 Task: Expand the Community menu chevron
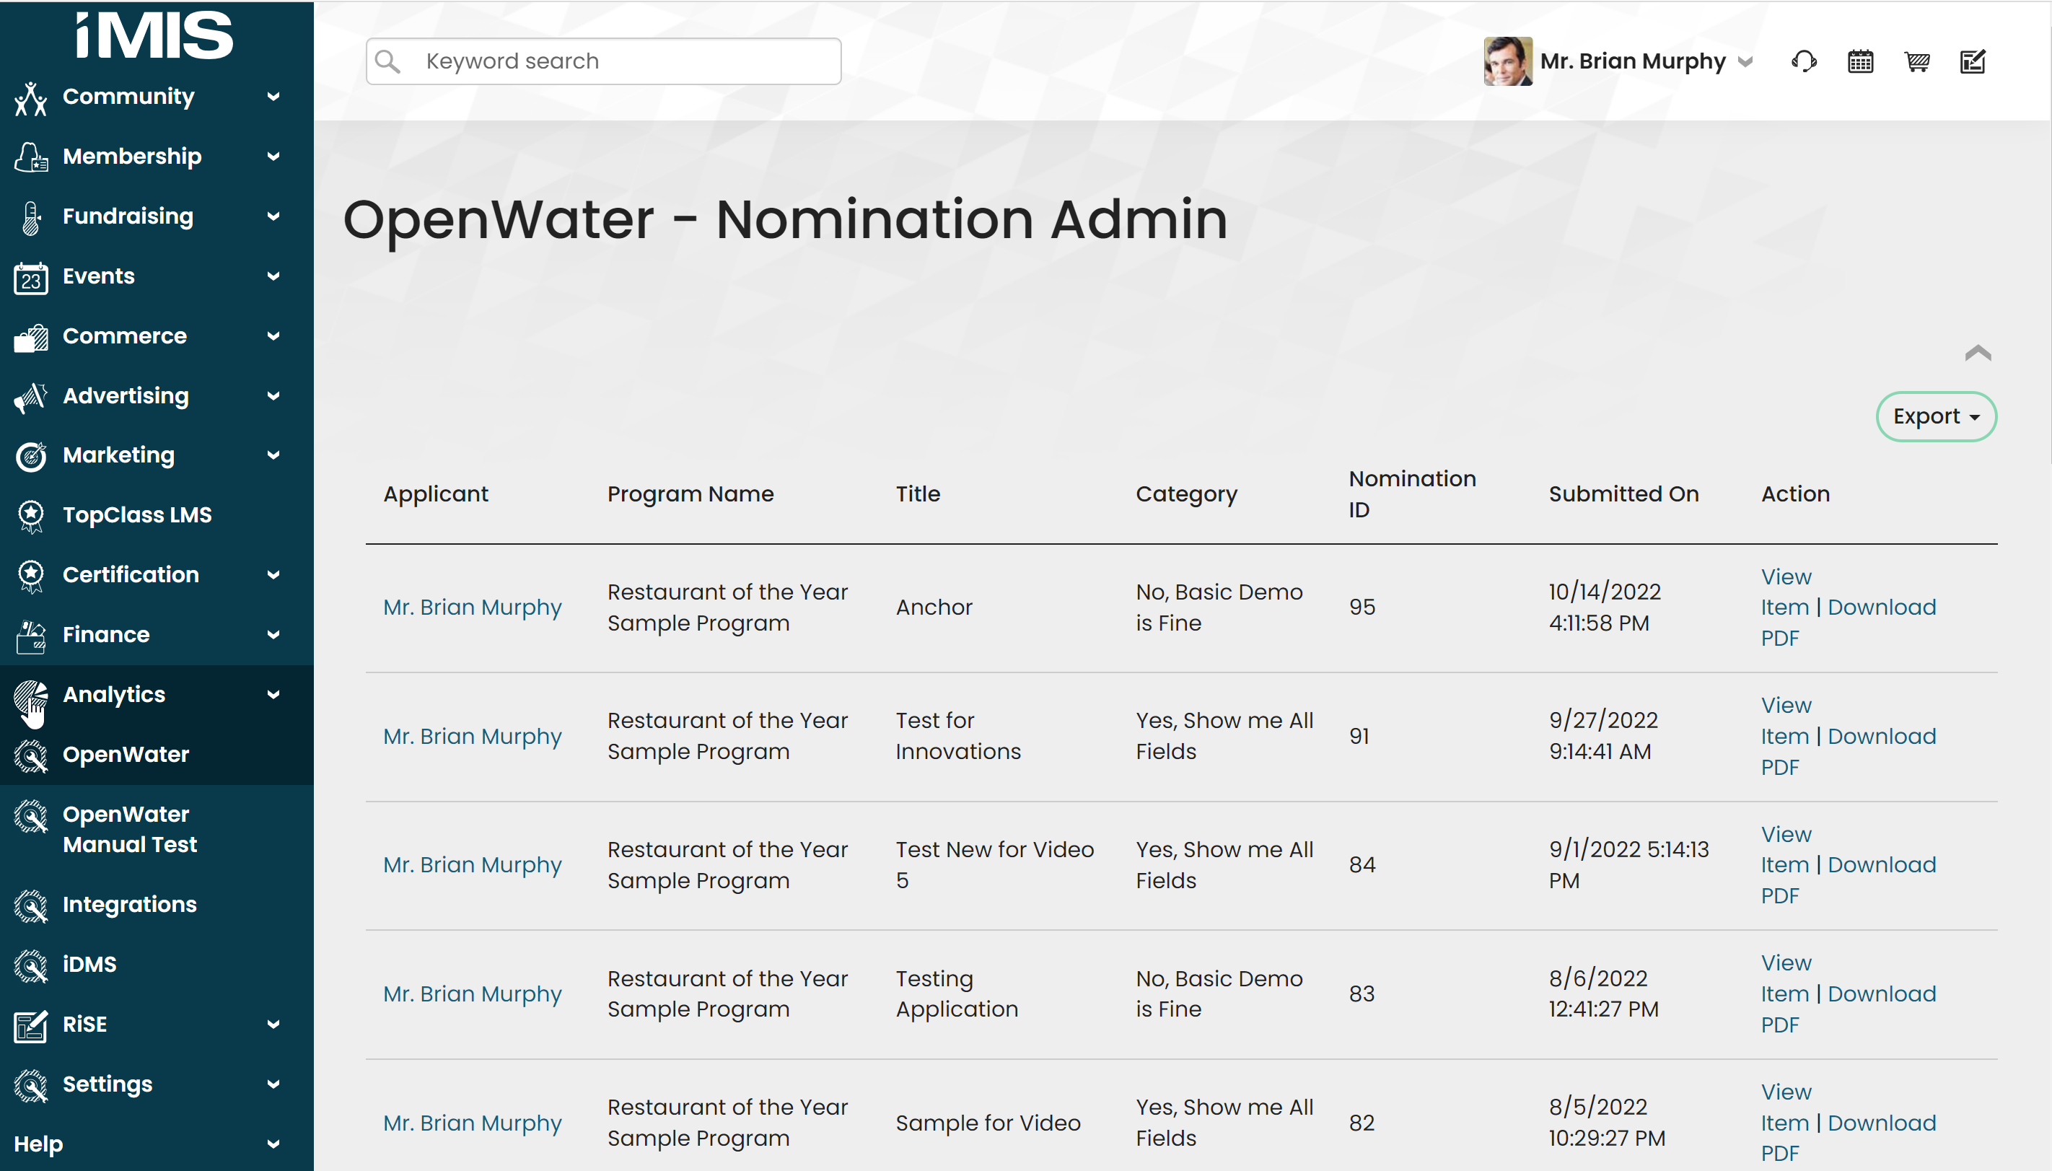pyautogui.click(x=273, y=97)
